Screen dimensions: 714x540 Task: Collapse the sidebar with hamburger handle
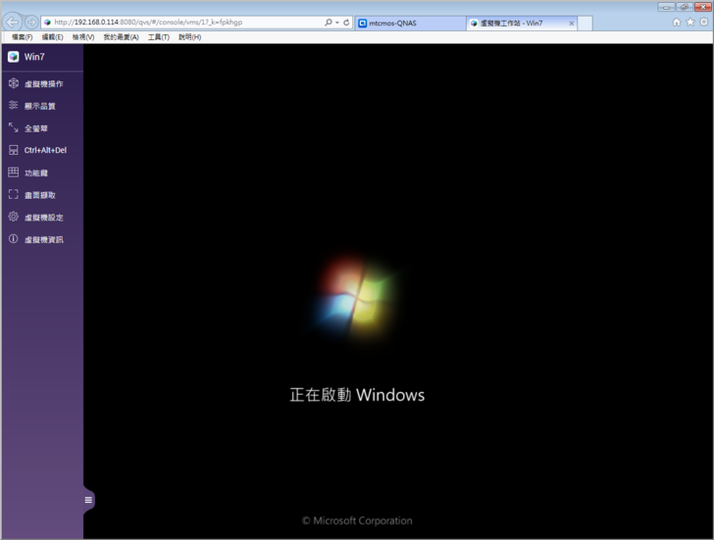(x=88, y=500)
